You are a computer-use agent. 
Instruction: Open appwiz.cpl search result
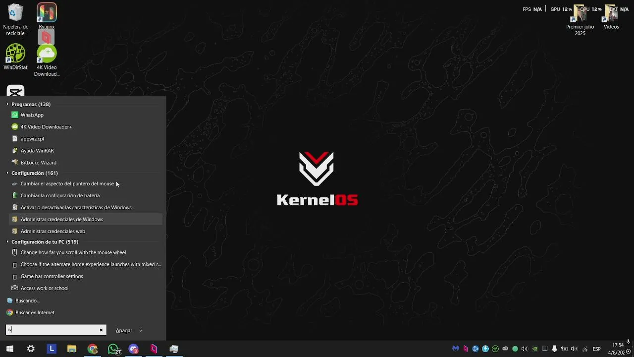point(85,139)
